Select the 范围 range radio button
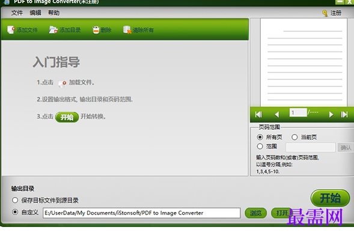 pyautogui.click(x=260, y=147)
